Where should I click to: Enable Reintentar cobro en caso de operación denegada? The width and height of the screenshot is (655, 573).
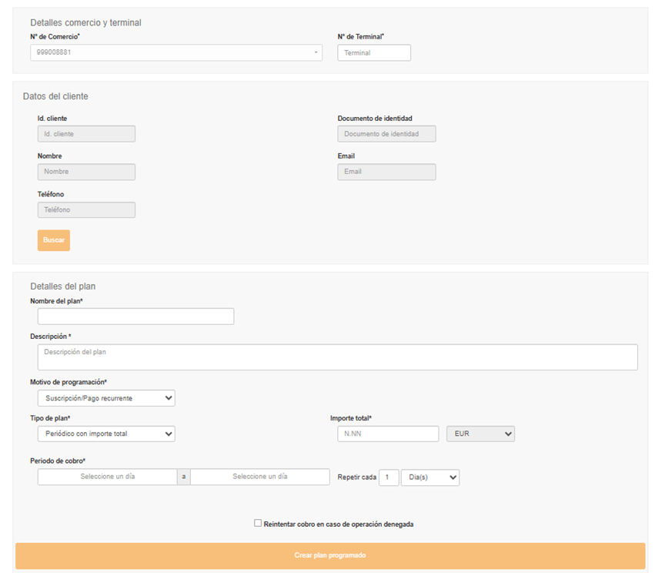point(258,523)
